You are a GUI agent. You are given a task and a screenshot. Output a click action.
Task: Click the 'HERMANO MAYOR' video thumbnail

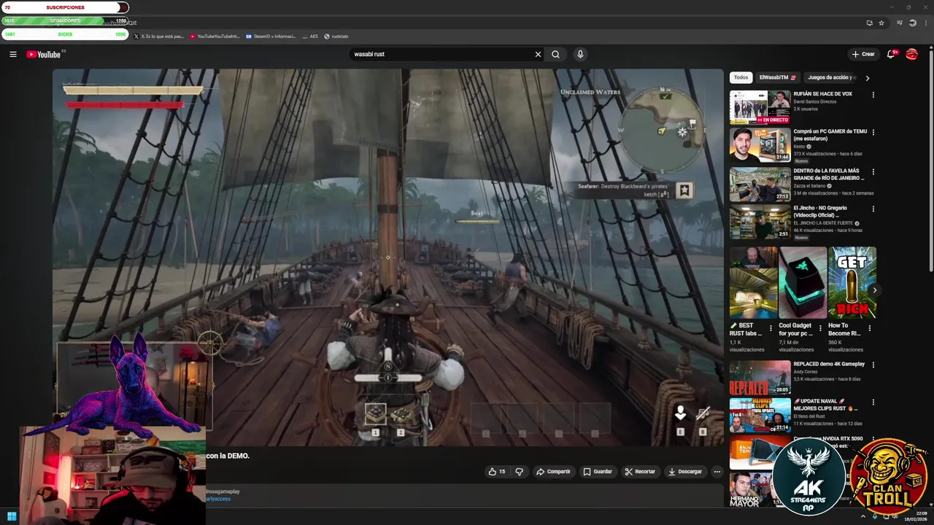pos(750,490)
